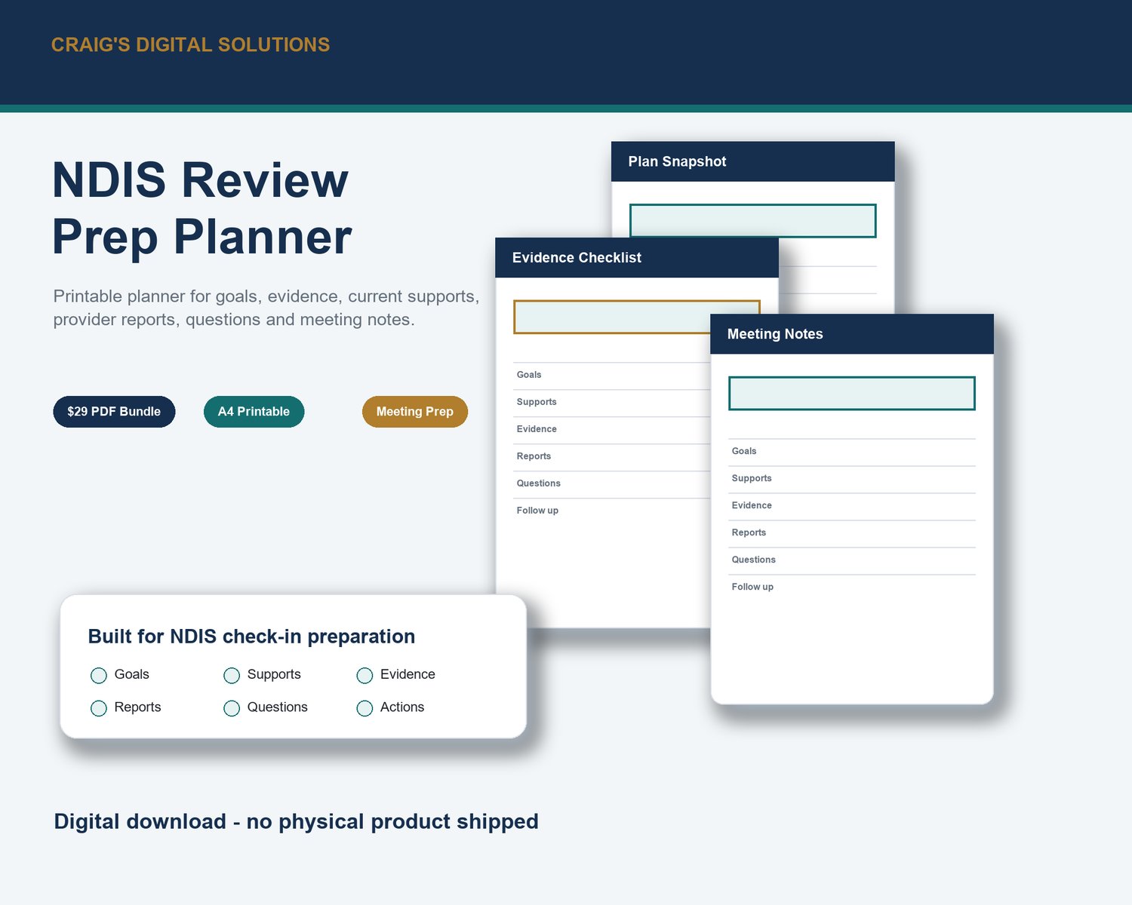The width and height of the screenshot is (1132, 905).
Task: Select the Meeting Notes page header
Action: pos(851,334)
